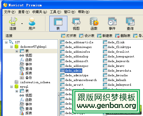Open the dropdown arrow beside 连接
Viewport: 143px width, 116px height.
point(22,24)
